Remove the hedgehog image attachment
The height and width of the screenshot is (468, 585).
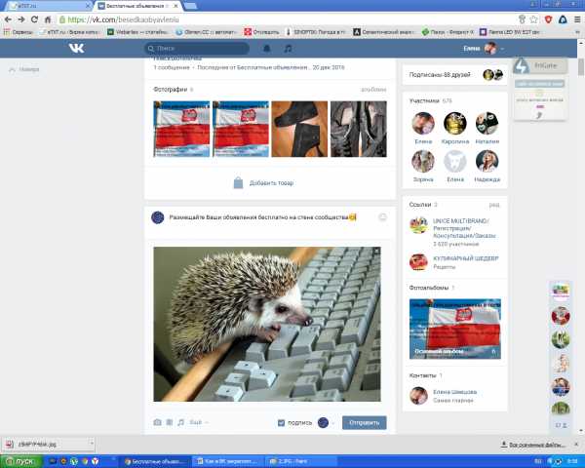(x=376, y=252)
